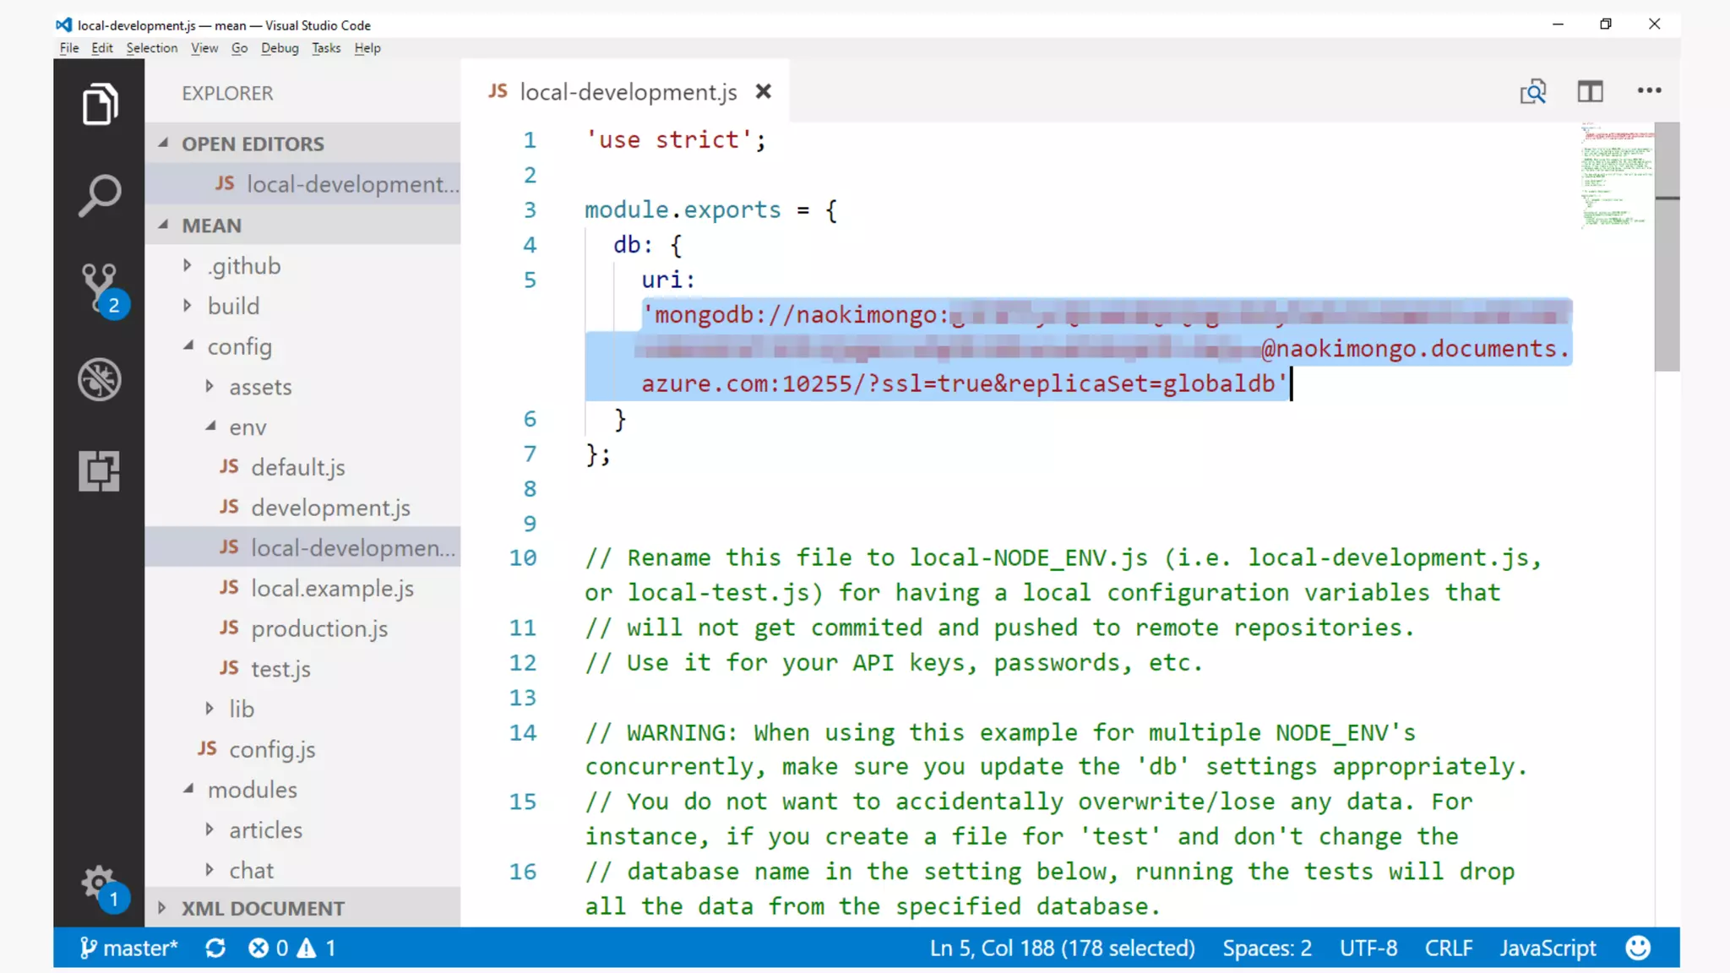Collapse the config folder
This screenshot has width=1730, height=973.
(240, 347)
